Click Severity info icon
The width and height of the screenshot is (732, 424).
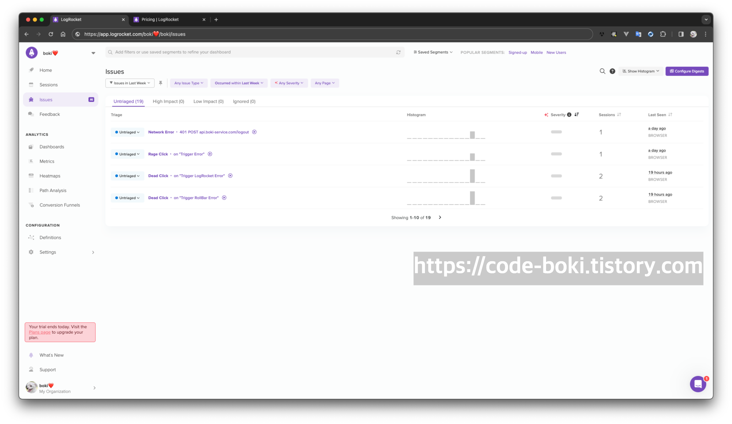(x=569, y=115)
